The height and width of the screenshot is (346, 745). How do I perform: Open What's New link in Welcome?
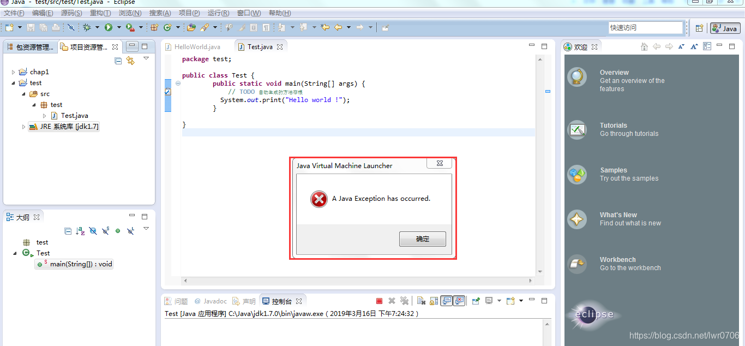coord(618,215)
